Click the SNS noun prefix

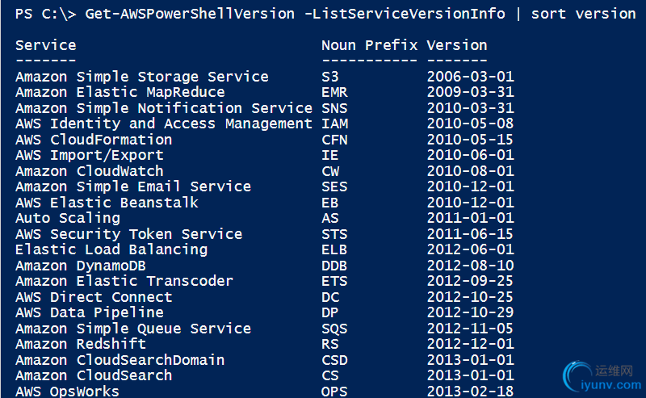click(x=334, y=108)
